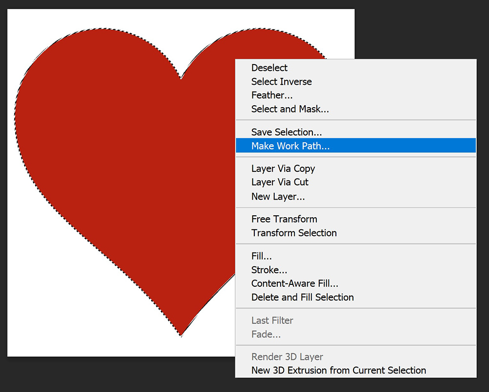This screenshot has height=392, width=489.
Task: Select Delete and Fill Selection
Action: (x=356, y=297)
